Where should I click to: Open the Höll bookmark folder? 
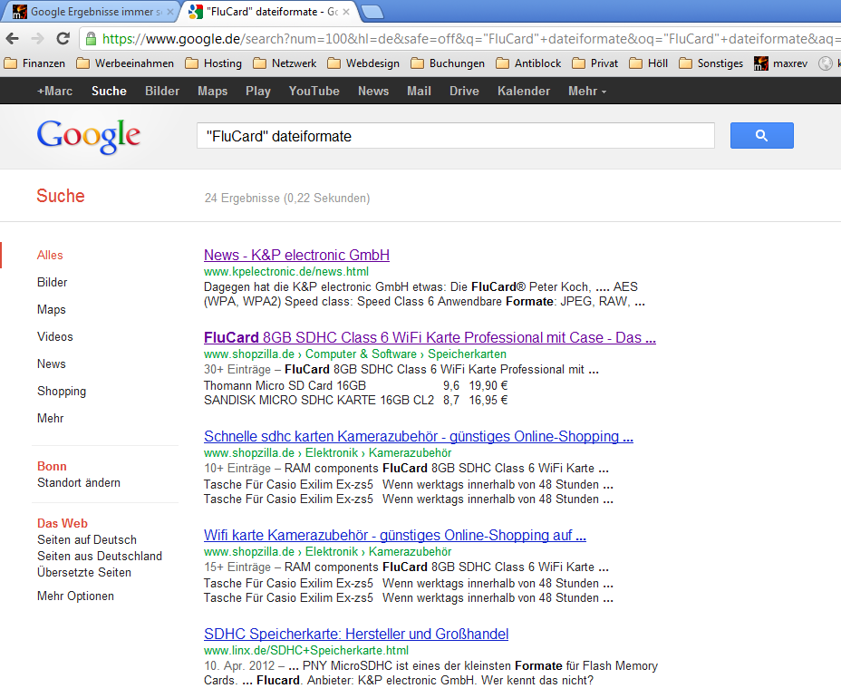[649, 63]
